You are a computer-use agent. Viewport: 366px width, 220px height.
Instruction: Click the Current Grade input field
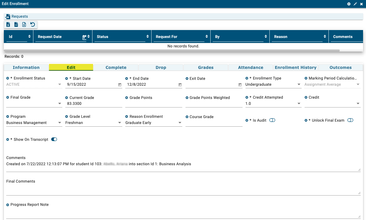93,104
